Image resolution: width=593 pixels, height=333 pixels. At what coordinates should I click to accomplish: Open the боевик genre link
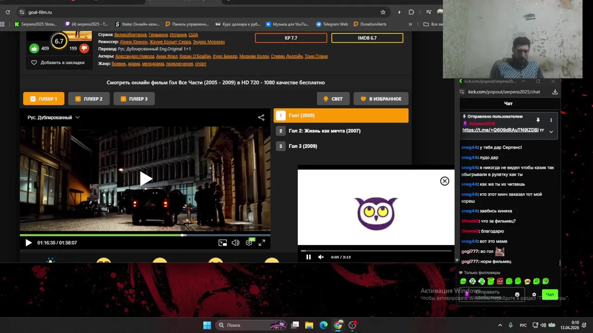click(119, 63)
